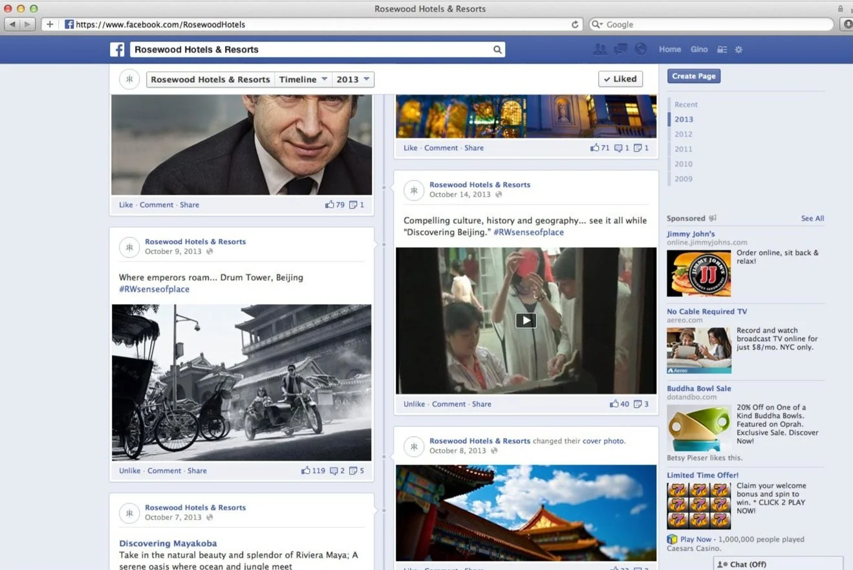
Task: Click like count 40 on Beijing video post
Action: coord(620,404)
